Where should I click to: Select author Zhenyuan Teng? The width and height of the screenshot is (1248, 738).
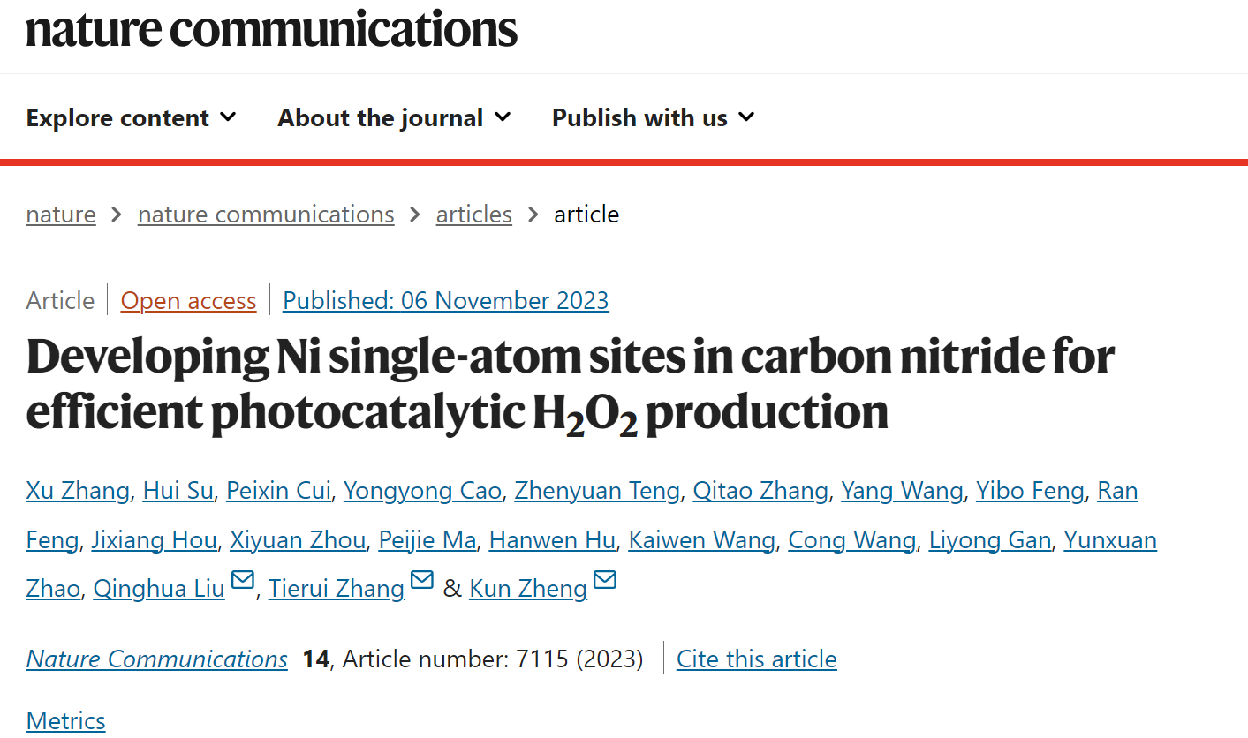click(597, 491)
